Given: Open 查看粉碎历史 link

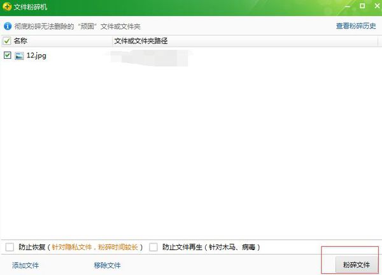Looking at the screenshot, I should point(356,26).
